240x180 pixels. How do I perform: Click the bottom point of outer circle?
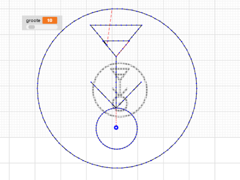tap(117, 168)
